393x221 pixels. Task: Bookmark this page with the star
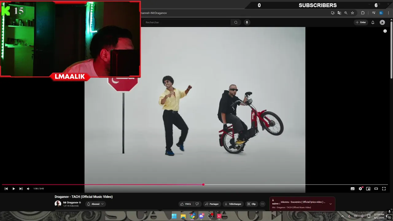coord(352,13)
